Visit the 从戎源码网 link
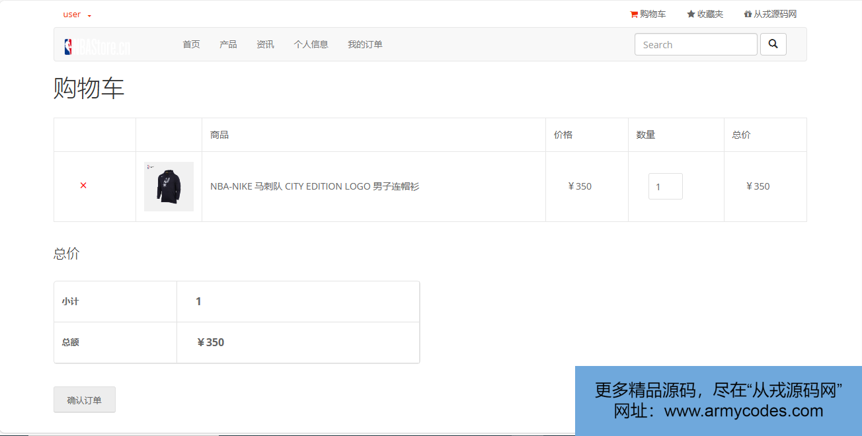Viewport: 862px width, 436px height. pos(770,14)
